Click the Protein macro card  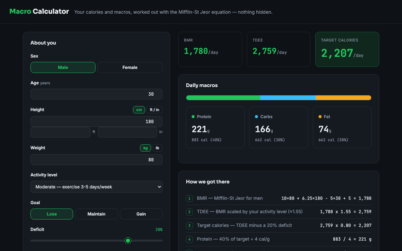[215, 127]
